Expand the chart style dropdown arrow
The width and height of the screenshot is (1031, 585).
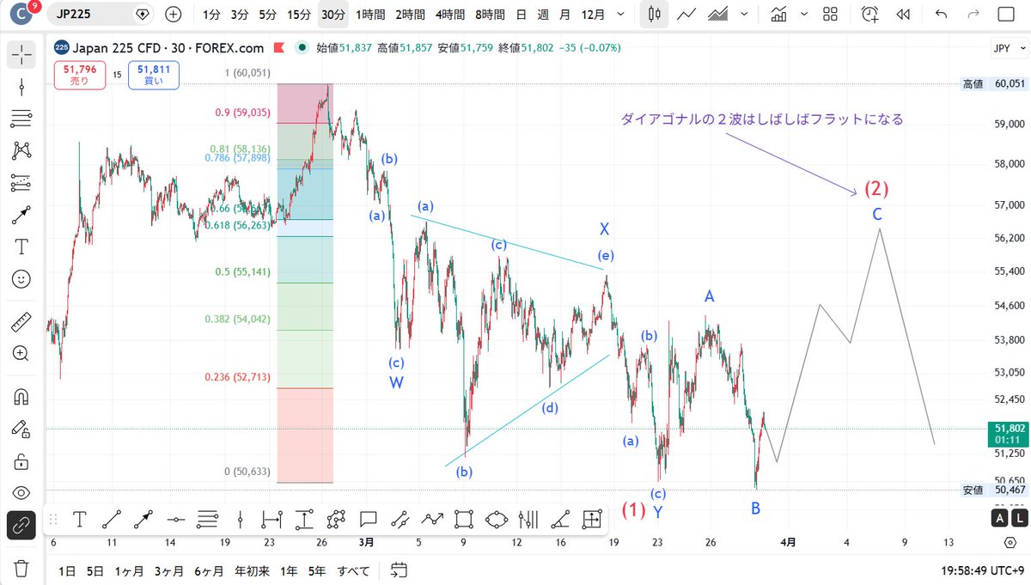744,14
